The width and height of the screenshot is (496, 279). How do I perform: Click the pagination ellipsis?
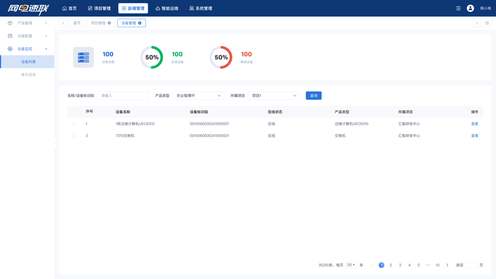click(428, 265)
